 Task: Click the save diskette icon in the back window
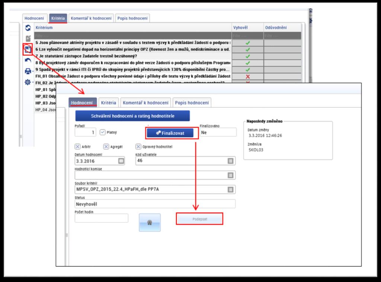[x=28, y=50]
